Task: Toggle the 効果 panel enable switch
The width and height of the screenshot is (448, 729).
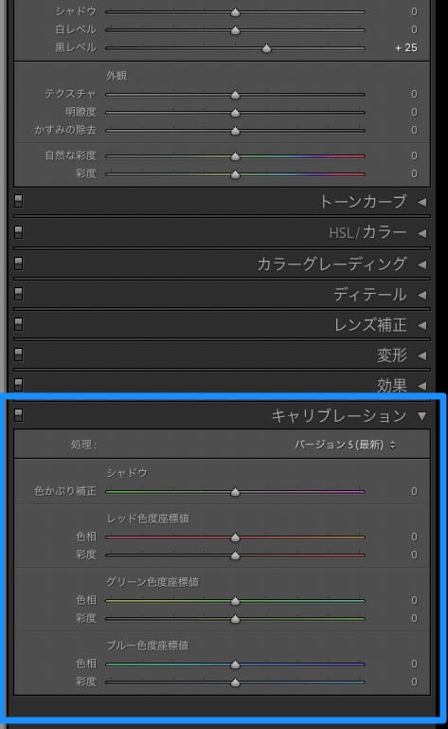Action: (x=19, y=385)
